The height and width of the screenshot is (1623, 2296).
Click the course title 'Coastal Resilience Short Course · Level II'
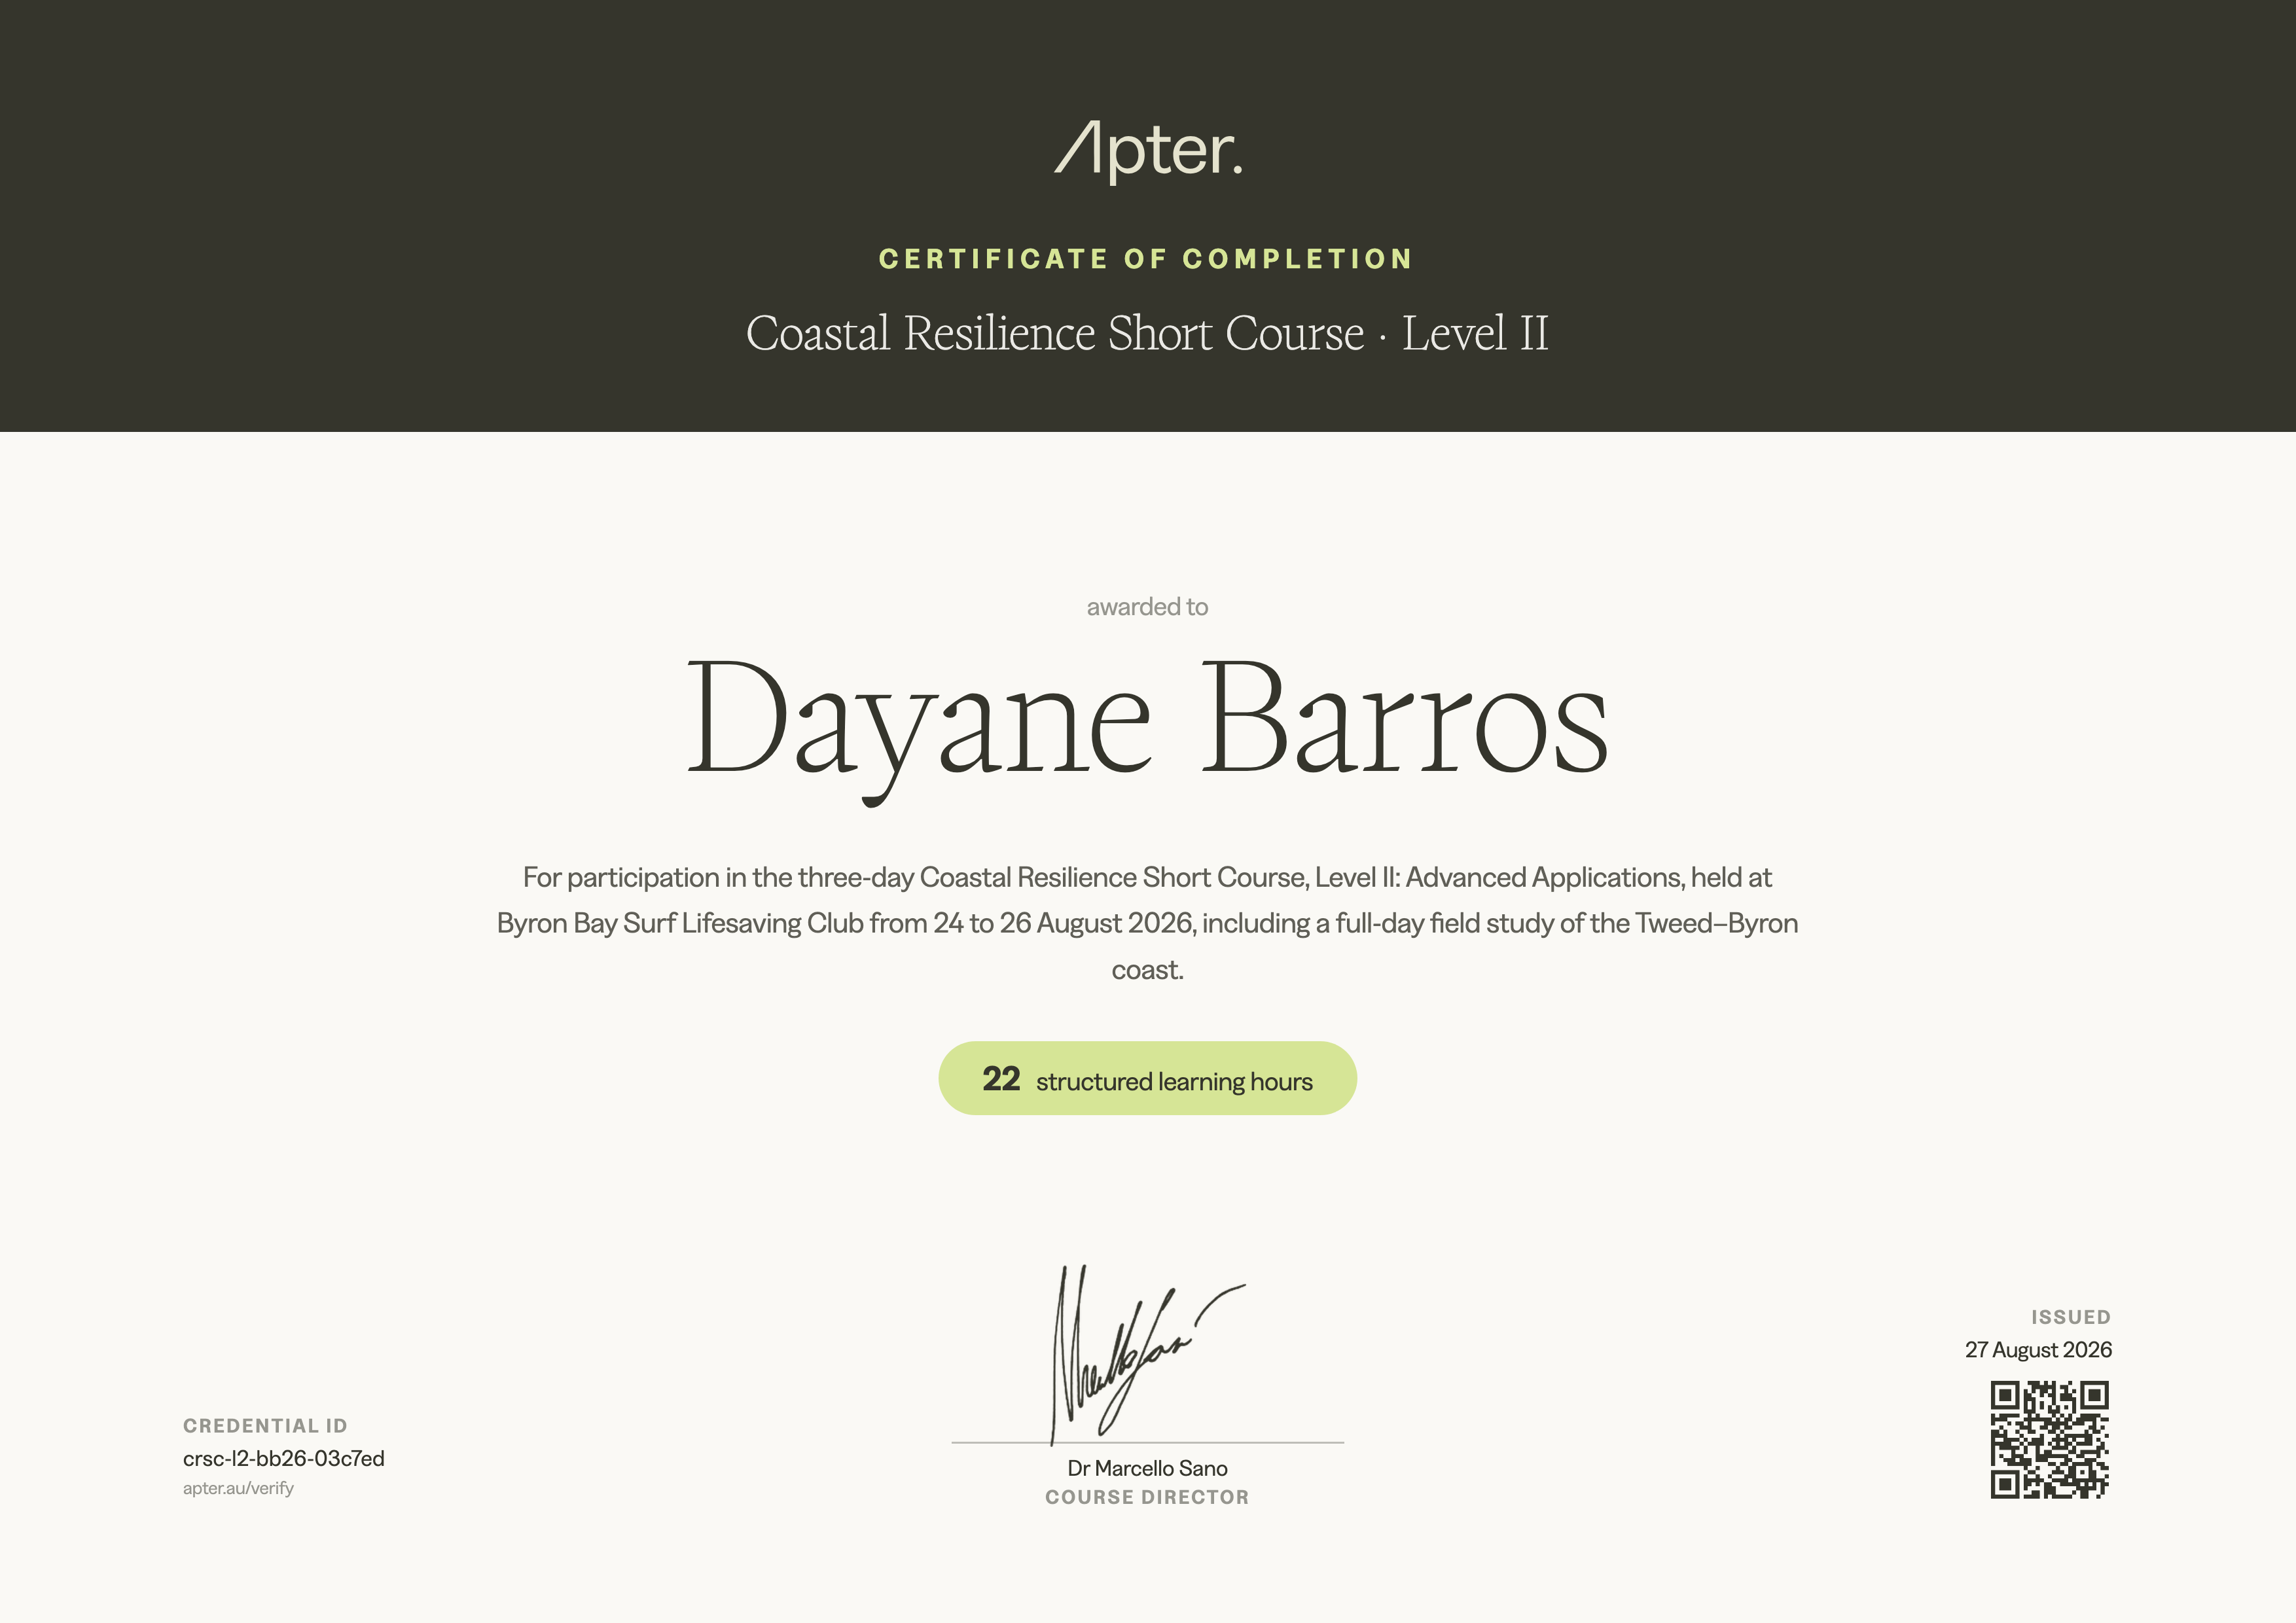point(1147,333)
